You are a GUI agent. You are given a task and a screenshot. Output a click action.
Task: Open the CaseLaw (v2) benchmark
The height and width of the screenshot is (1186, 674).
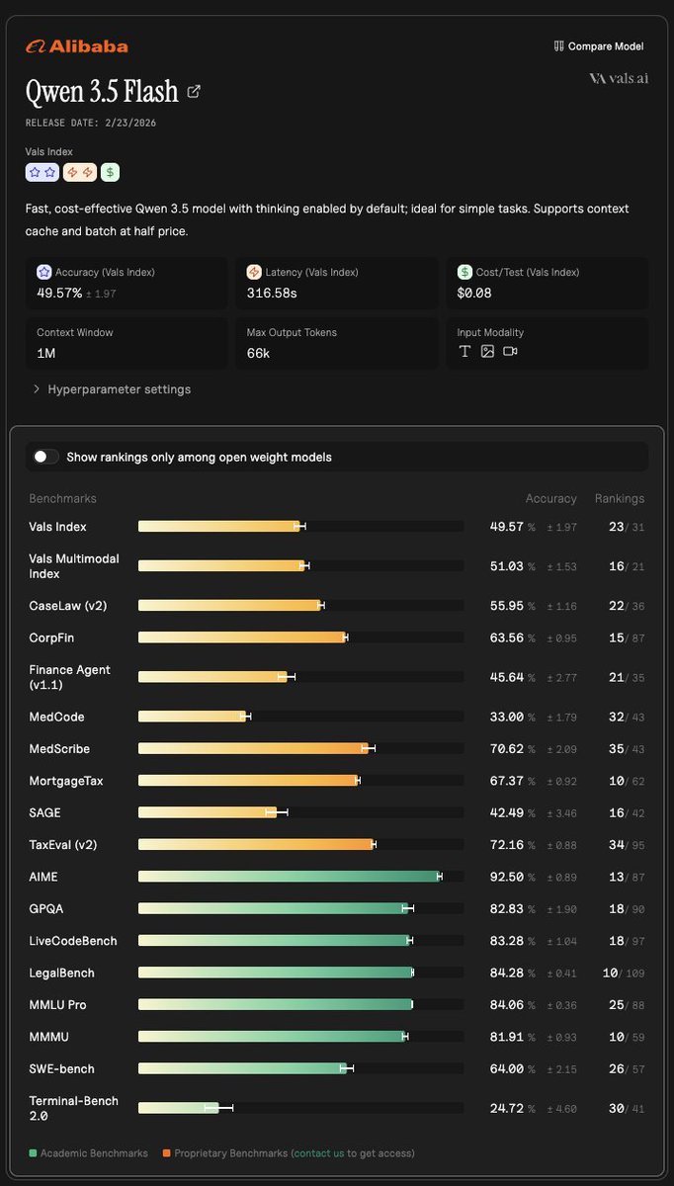tap(68, 605)
